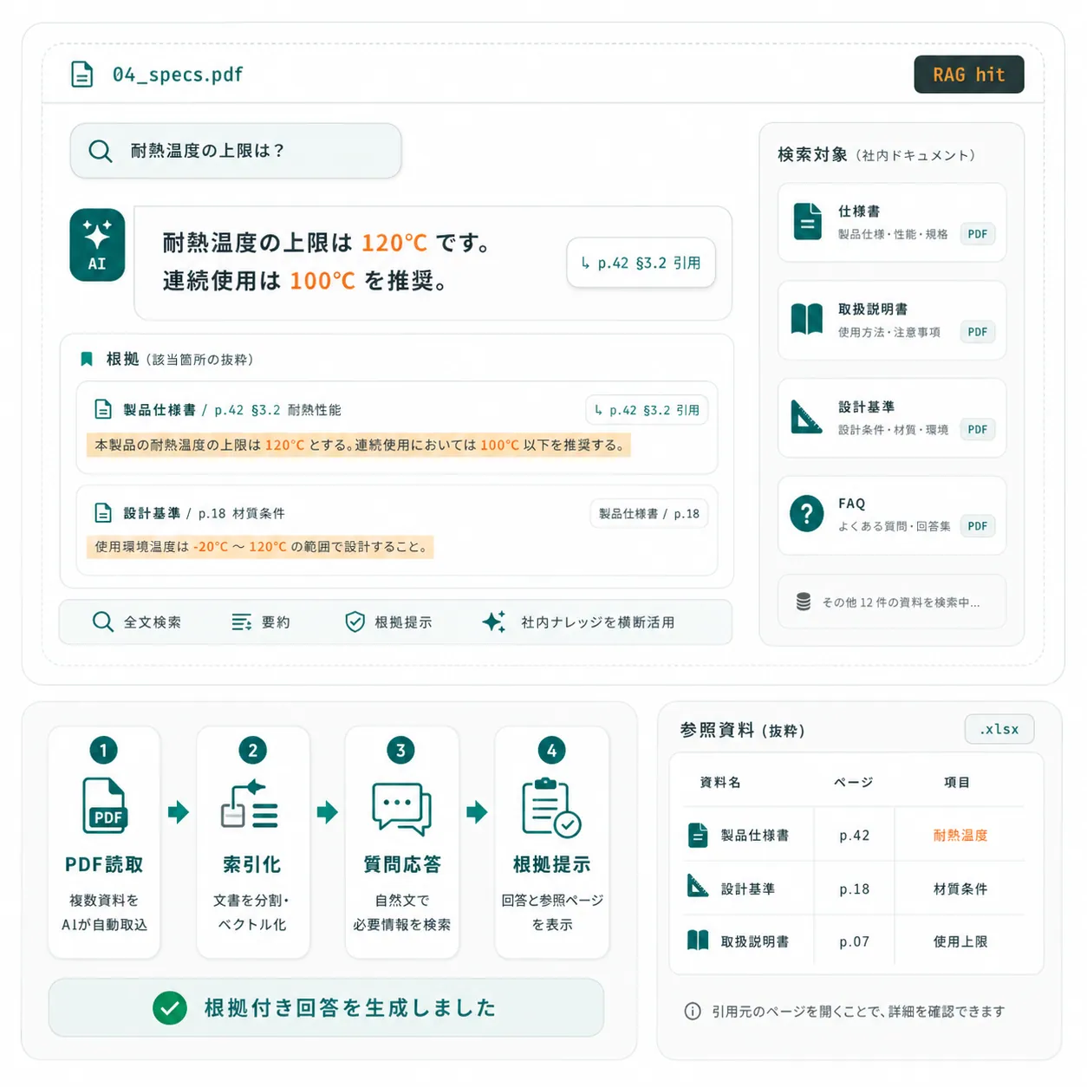Click the highlighted 使用環境温度は -20°C 〜 120°C excerpt
The width and height of the screenshot is (1087, 1087).
pos(260,547)
